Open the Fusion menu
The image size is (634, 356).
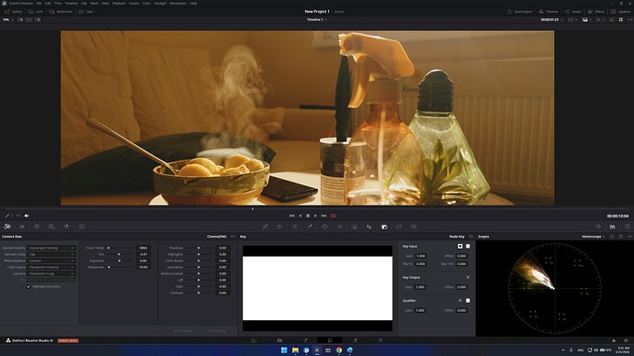click(x=134, y=4)
